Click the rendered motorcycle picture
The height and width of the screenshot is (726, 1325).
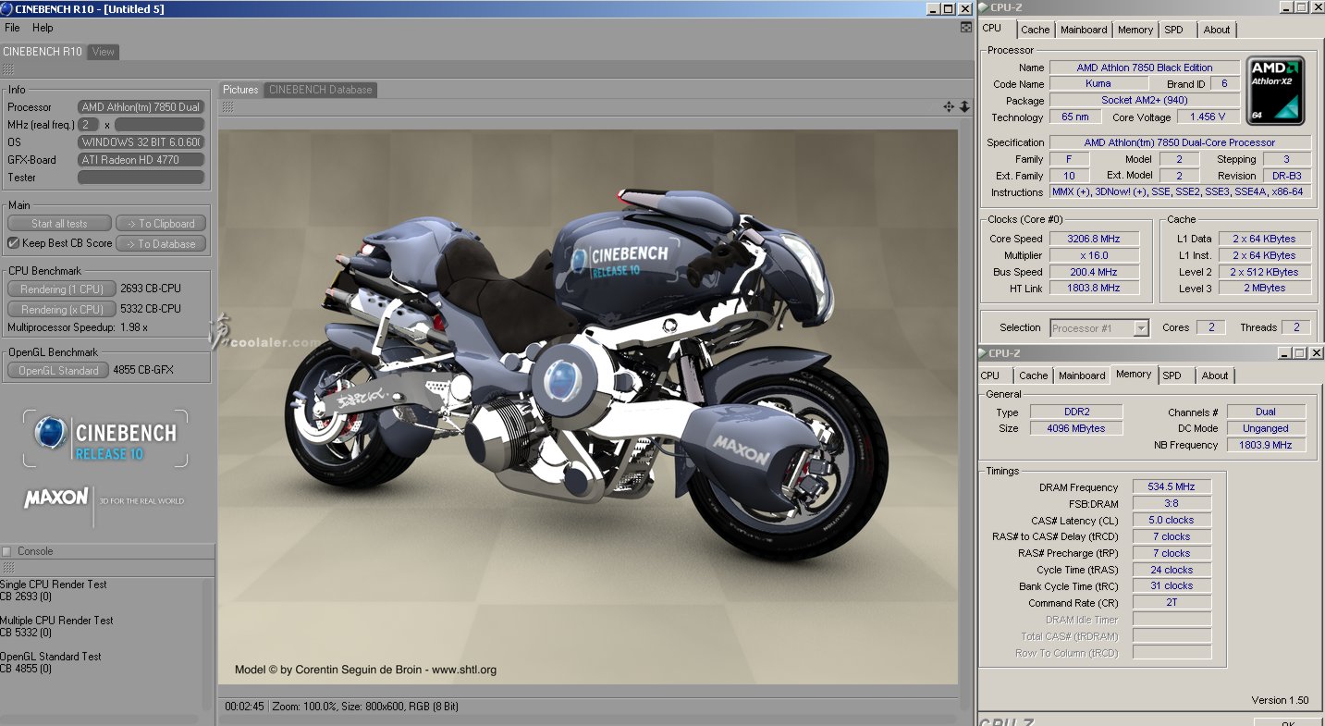588,407
